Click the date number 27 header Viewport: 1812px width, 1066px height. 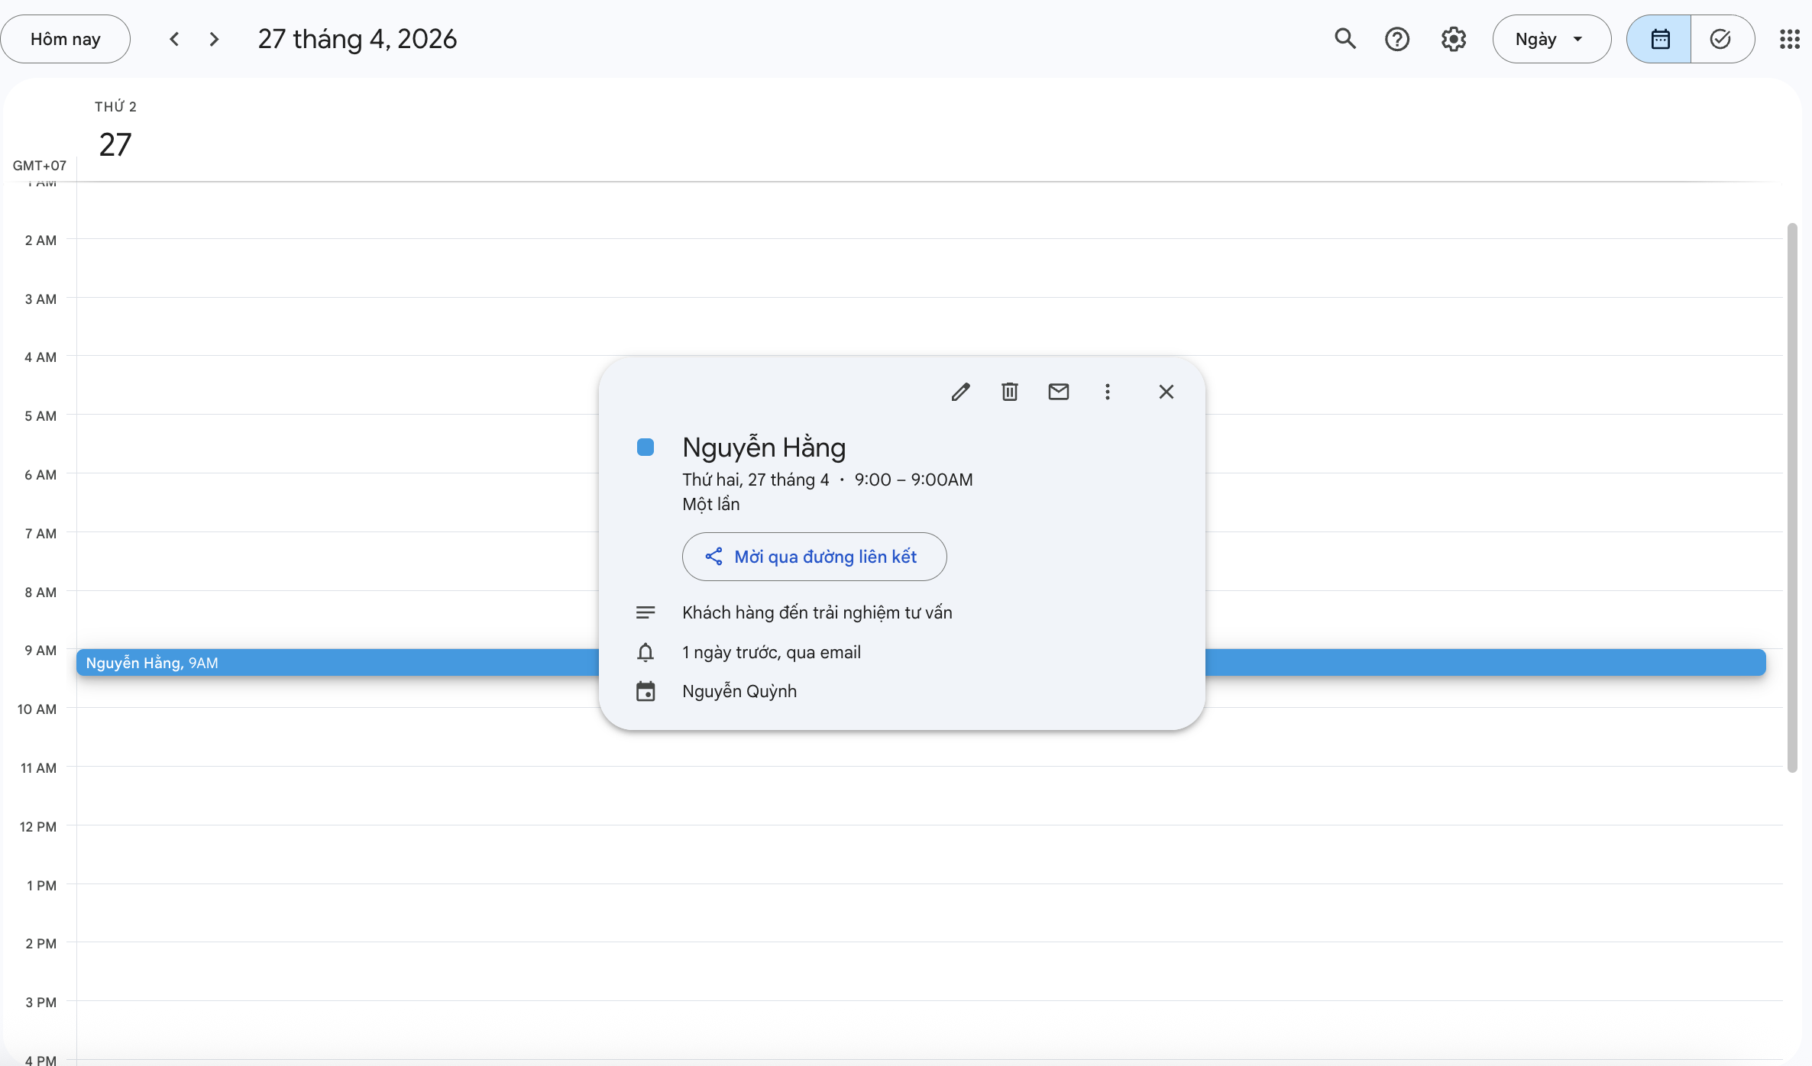click(115, 145)
